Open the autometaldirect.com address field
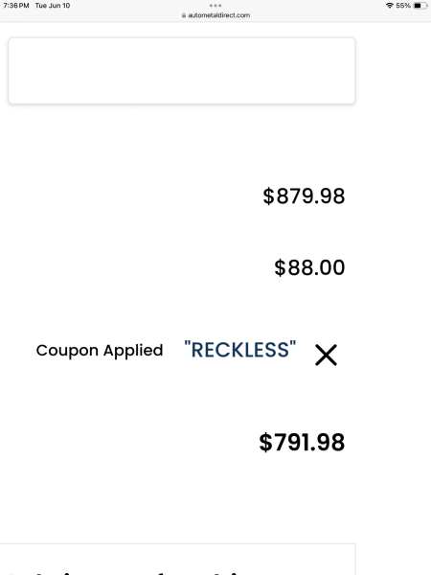This screenshot has width=431, height=575. (215, 15)
